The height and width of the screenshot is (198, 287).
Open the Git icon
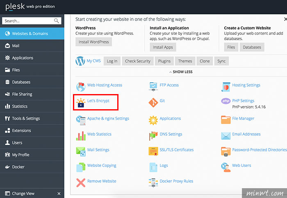(153, 103)
